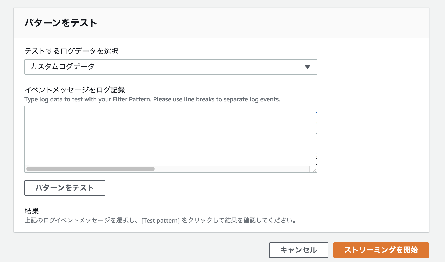Click the dropdown arrow on カスタムログデータ

pyautogui.click(x=308, y=67)
